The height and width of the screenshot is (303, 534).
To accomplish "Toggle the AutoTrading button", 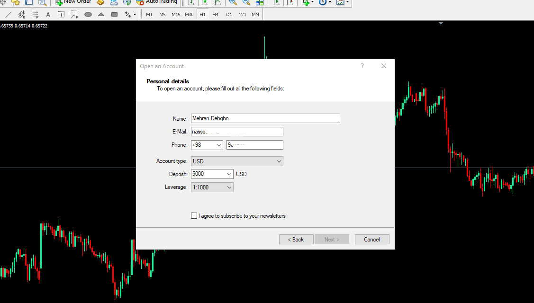I will coord(154,2).
